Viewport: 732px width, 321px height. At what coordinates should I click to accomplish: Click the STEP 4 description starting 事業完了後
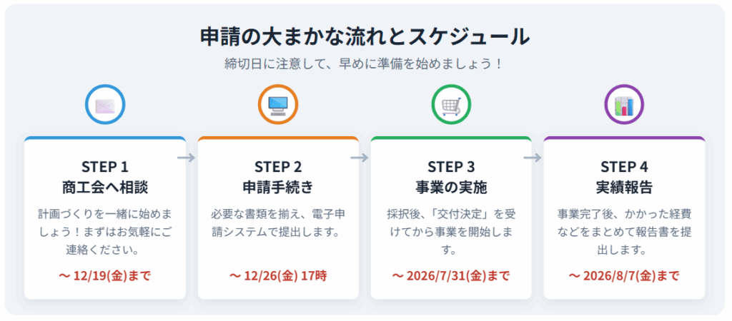(x=624, y=232)
